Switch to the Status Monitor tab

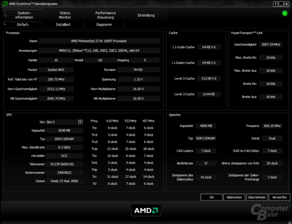65,15
